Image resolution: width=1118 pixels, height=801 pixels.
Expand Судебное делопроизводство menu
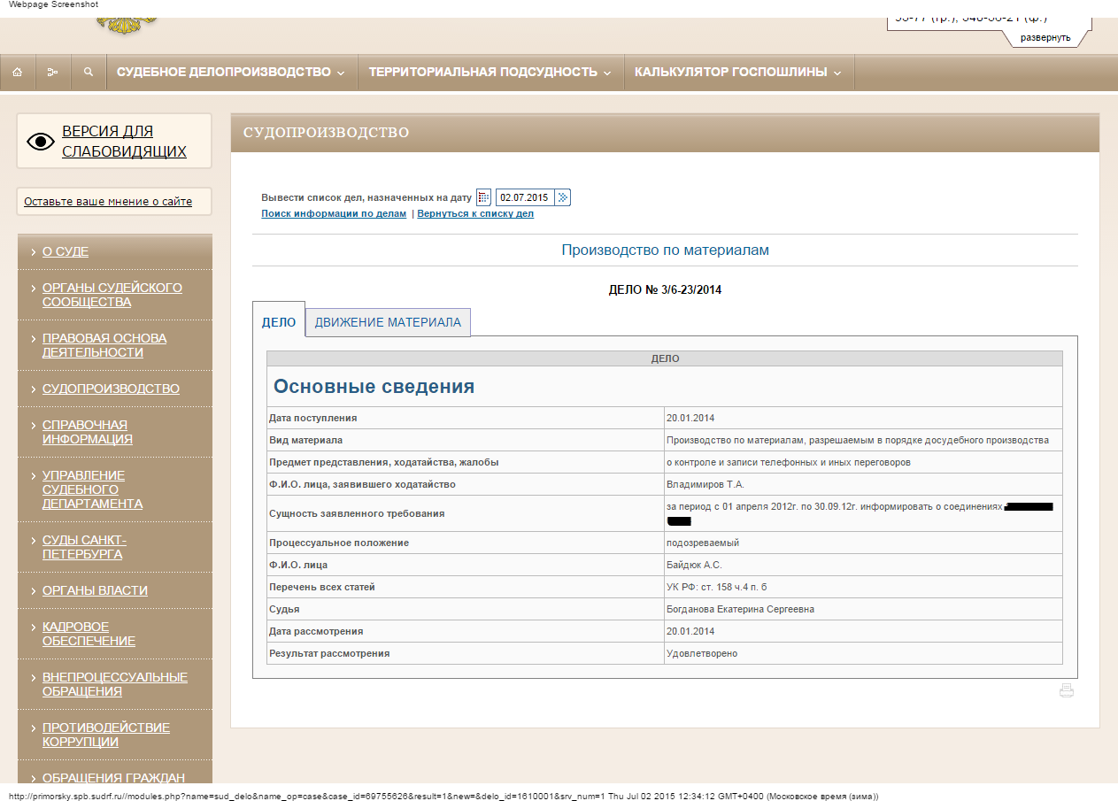tap(231, 73)
